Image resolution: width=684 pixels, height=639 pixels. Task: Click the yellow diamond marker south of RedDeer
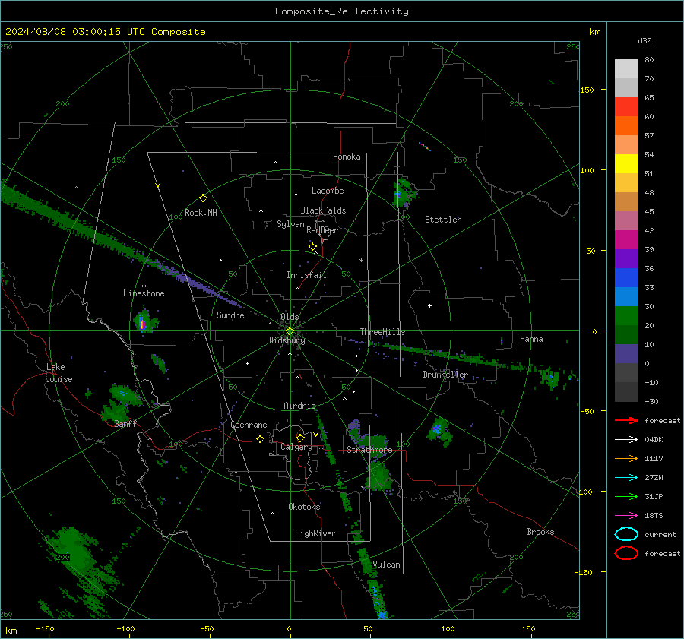click(312, 247)
